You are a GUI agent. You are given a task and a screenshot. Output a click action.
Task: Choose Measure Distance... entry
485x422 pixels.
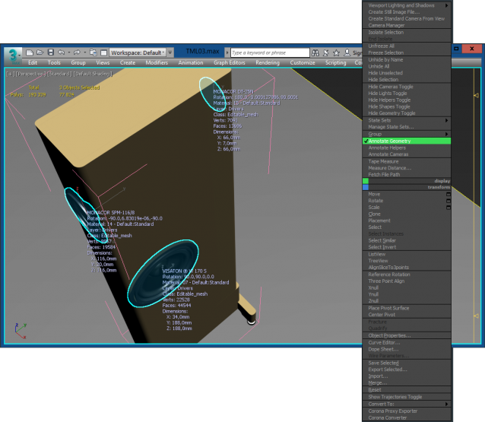tap(407, 168)
